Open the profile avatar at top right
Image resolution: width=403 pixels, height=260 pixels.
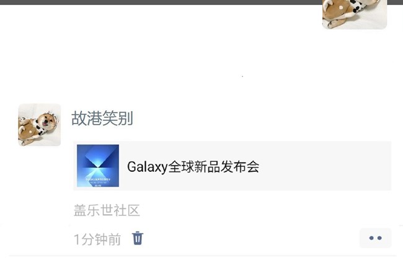tap(355, 14)
